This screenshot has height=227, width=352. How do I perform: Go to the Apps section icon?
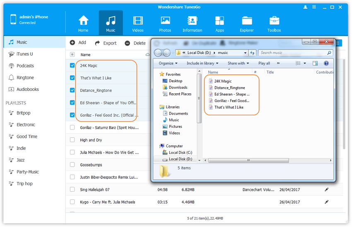219,21
